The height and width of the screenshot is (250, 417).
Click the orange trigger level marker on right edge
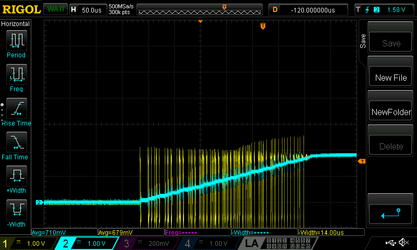(x=361, y=161)
